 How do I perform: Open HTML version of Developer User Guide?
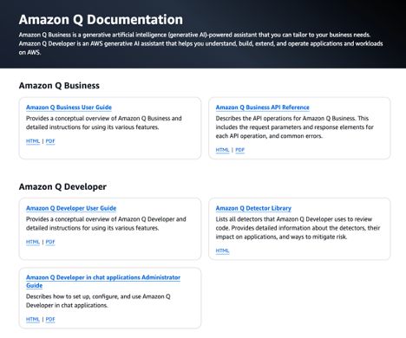tap(33, 242)
